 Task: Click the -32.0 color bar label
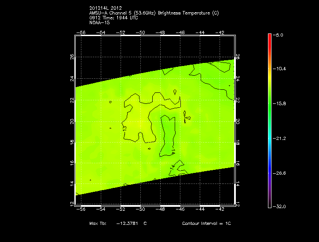pyautogui.click(x=281, y=206)
